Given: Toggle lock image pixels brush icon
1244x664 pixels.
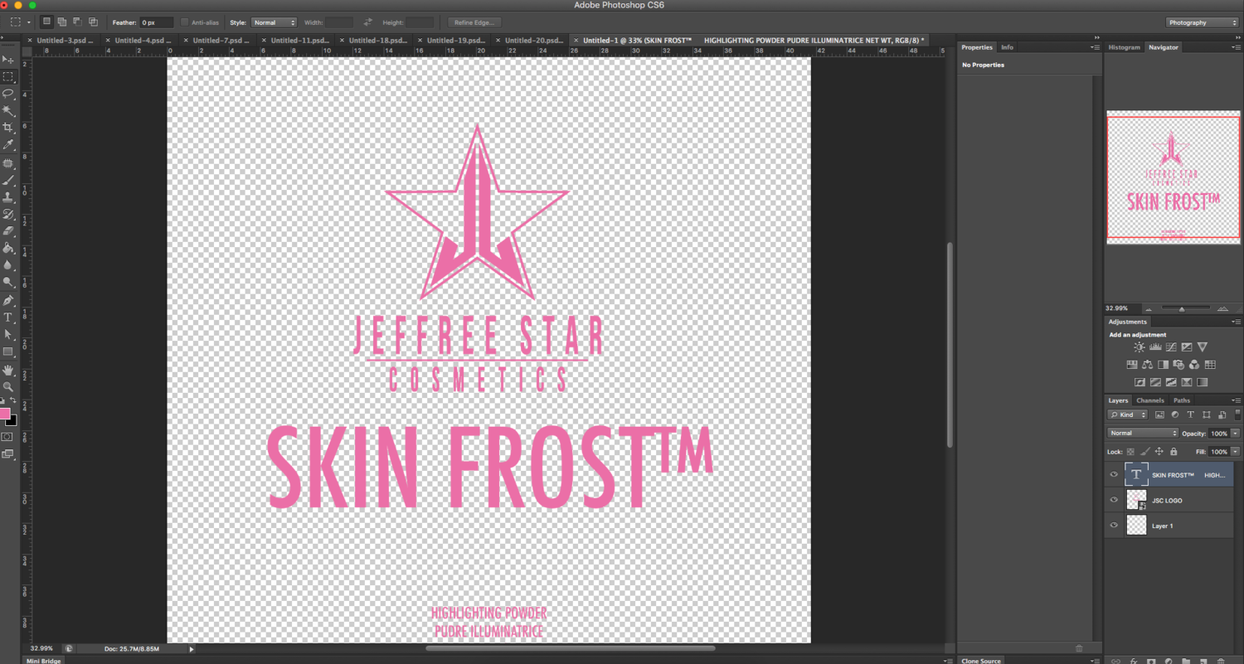Looking at the screenshot, I should (x=1145, y=452).
